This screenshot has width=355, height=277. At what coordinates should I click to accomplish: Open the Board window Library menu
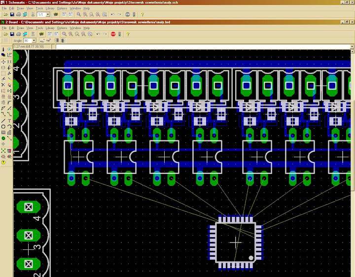tap(50, 28)
